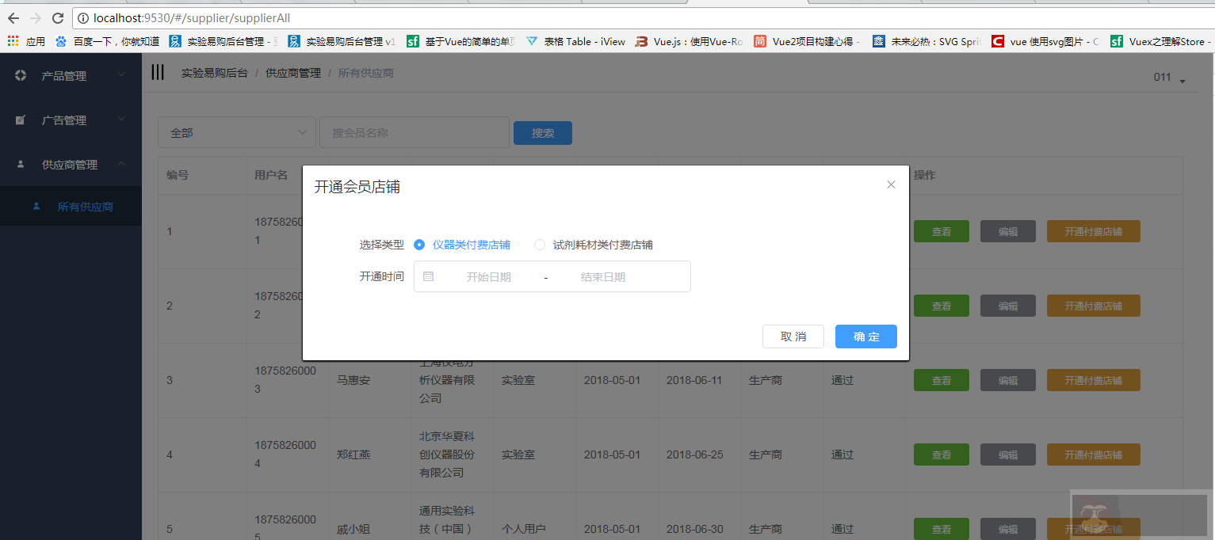Click the browser back arrow icon
This screenshot has height=540, width=1215.
(13, 17)
